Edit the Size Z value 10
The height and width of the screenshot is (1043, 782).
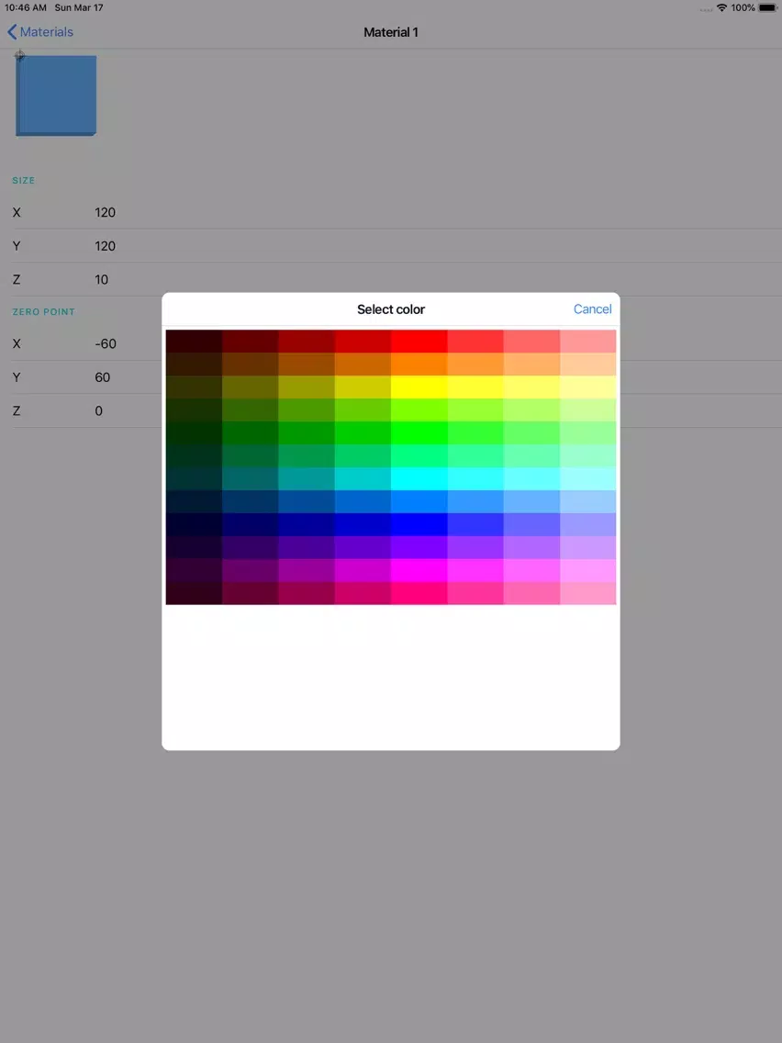tap(101, 280)
